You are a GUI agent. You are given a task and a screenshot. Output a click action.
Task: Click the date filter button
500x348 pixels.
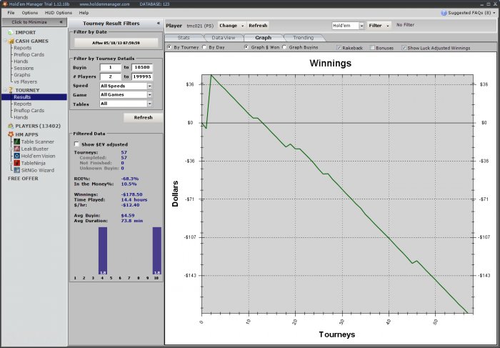115,42
